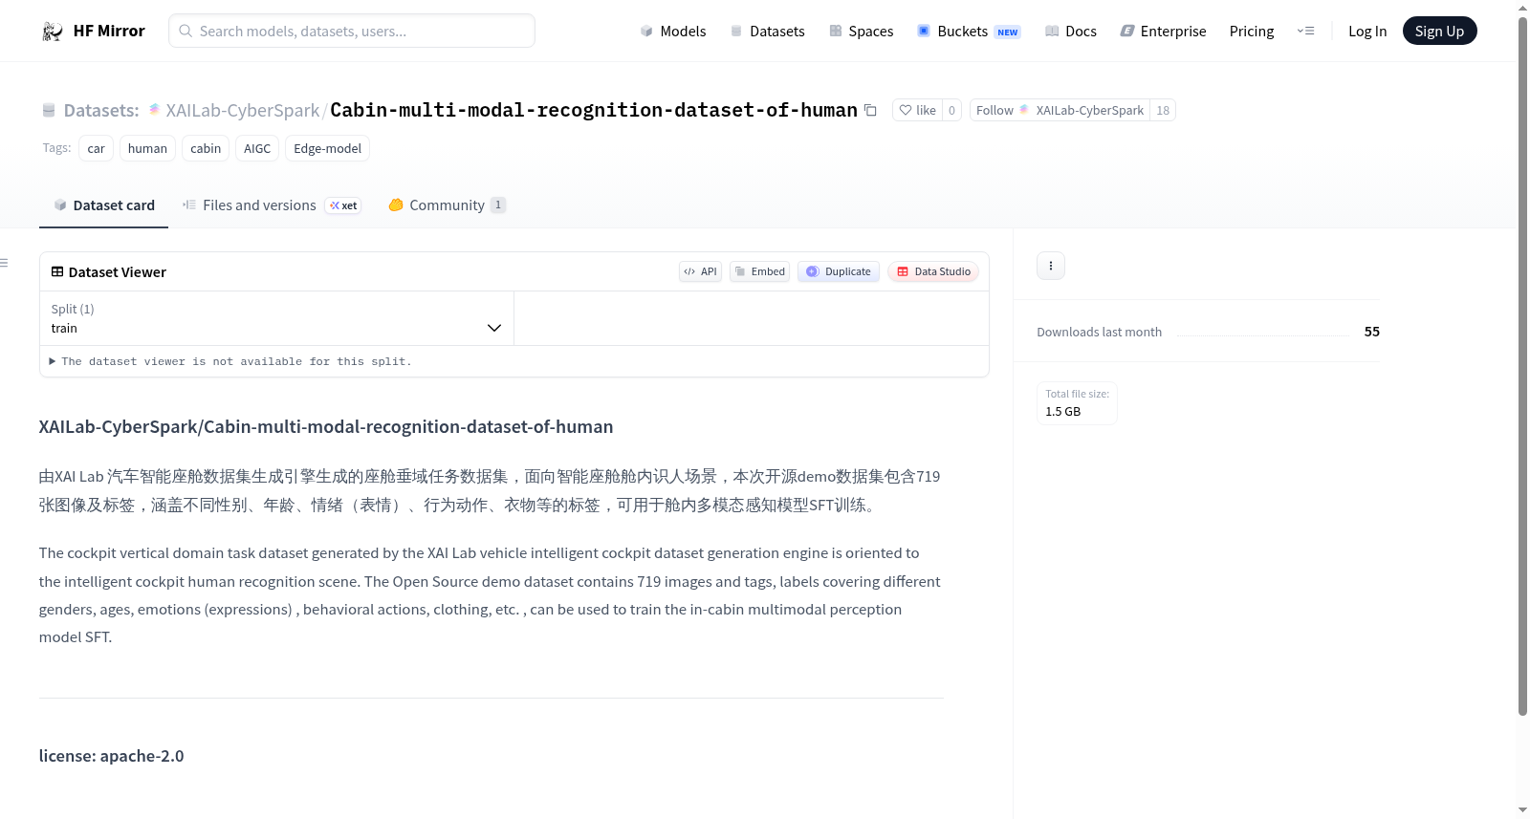Open the Datasets nav link
This screenshot has width=1530, height=819.
(767, 31)
